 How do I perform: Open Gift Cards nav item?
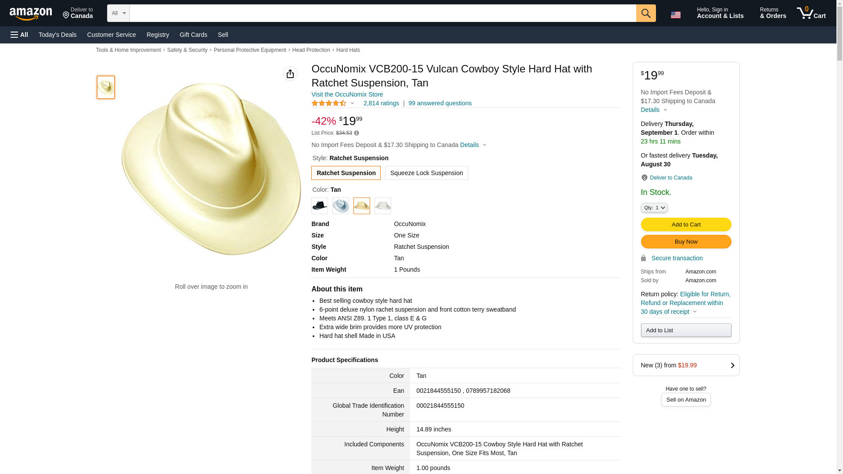193,35
